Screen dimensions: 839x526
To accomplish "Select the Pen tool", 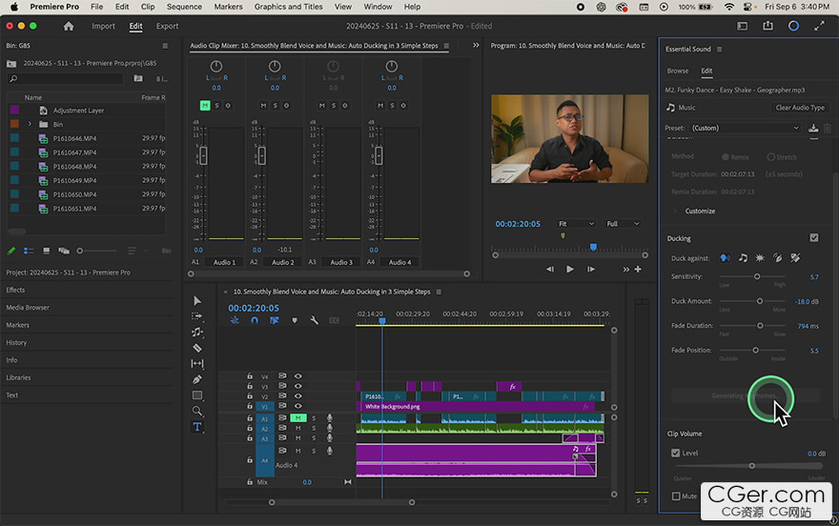I will pyautogui.click(x=197, y=379).
